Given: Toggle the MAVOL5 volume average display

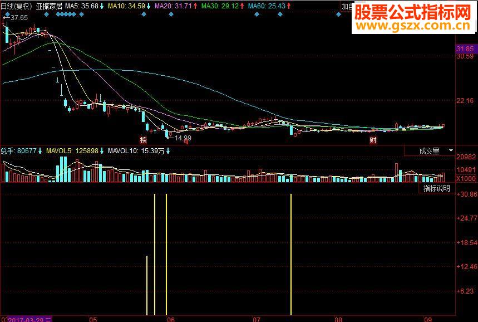Looking at the screenshot, I should pos(72,150).
